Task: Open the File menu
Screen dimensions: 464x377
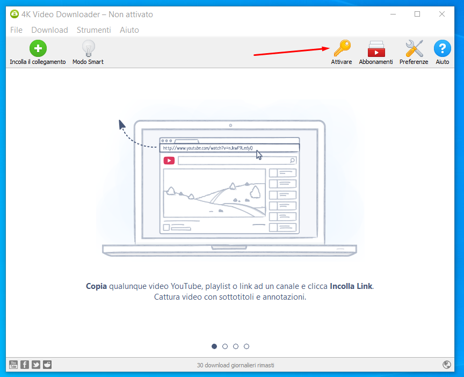Action: [16, 30]
